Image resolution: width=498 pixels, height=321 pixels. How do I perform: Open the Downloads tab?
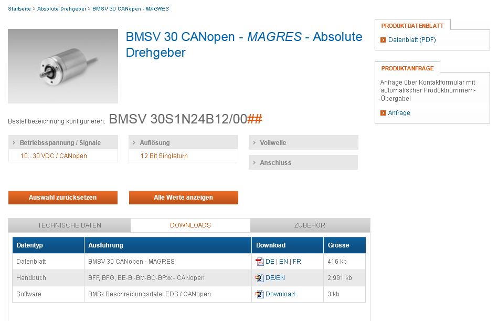[x=190, y=225]
